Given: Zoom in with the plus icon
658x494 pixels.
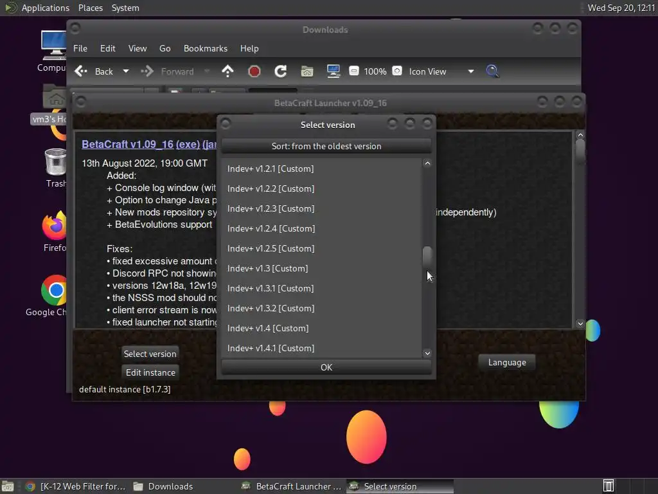Looking at the screenshot, I should pos(397,71).
